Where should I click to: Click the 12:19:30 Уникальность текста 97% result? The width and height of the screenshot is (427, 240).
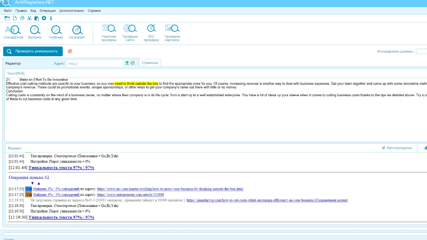[61, 217]
